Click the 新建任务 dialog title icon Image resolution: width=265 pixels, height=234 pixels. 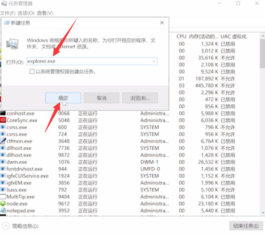tap(7, 23)
